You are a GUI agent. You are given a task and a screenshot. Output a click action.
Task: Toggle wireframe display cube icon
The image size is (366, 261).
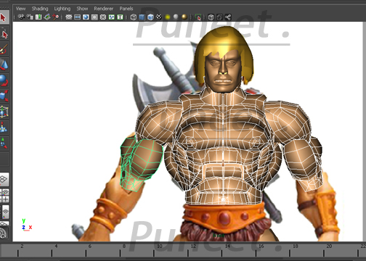134,17
